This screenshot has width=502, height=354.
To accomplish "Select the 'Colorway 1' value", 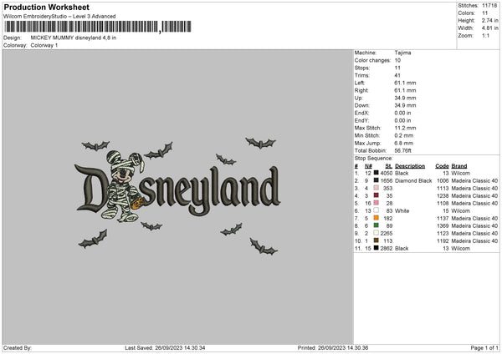I will pos(44,45).
